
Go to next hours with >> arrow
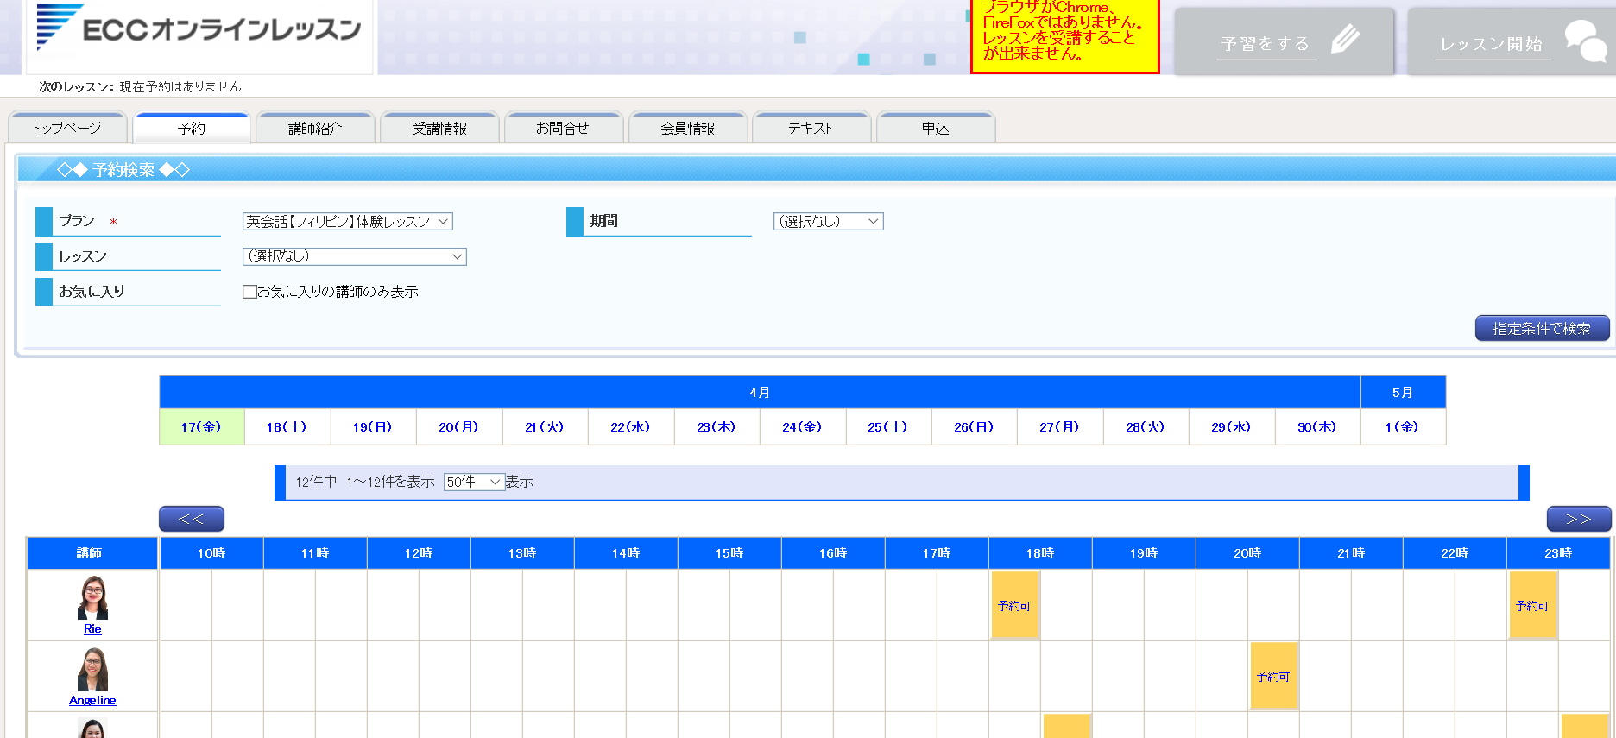pos(1578,519)
